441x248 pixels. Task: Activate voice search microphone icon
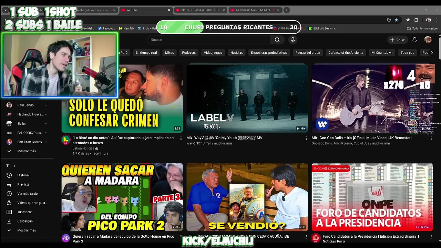293,40
